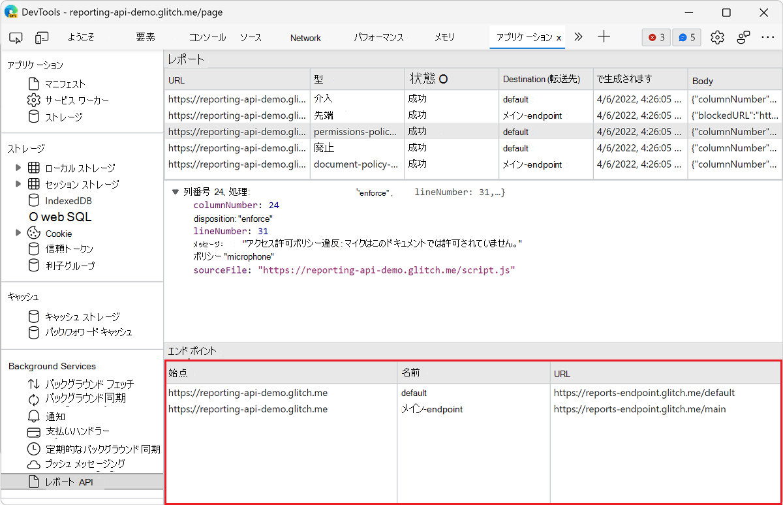Viewport: 783px width, 505px height.
Task: Select the inspect element tool
Action: [16, 37]
